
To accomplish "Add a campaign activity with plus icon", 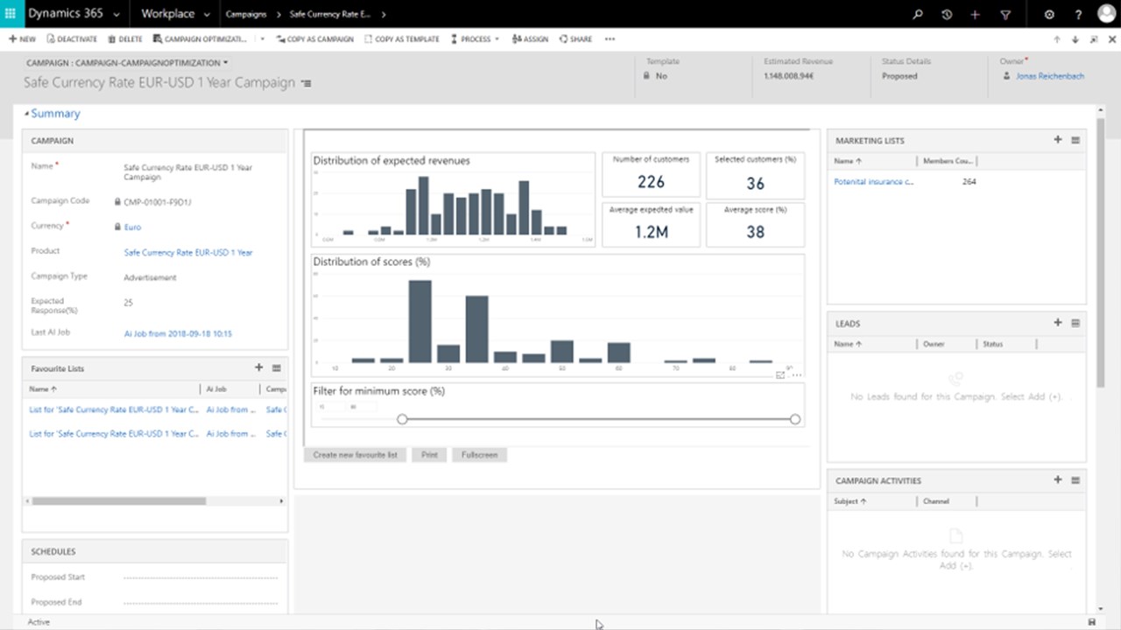I will (x=1058, y=480).
